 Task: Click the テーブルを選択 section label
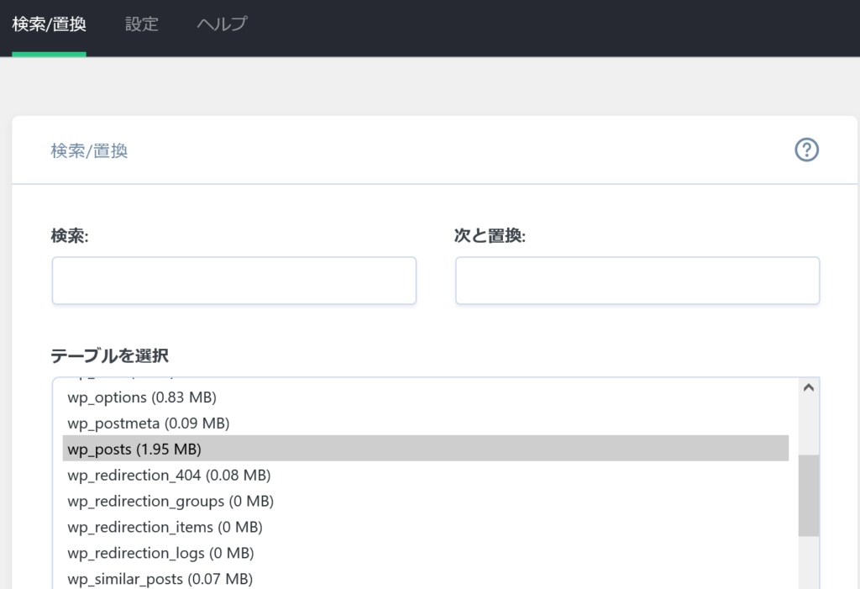(x=109, y=356)
